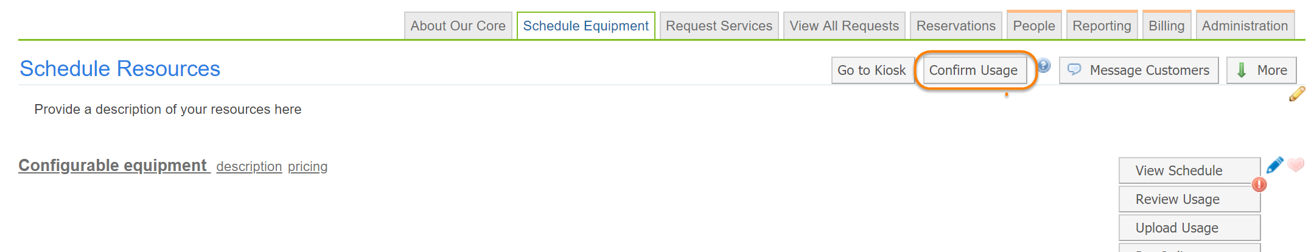Open the pricing link for Configurable equipment
This screenshot has height=252, width=1314.
(x=307, y=167)
